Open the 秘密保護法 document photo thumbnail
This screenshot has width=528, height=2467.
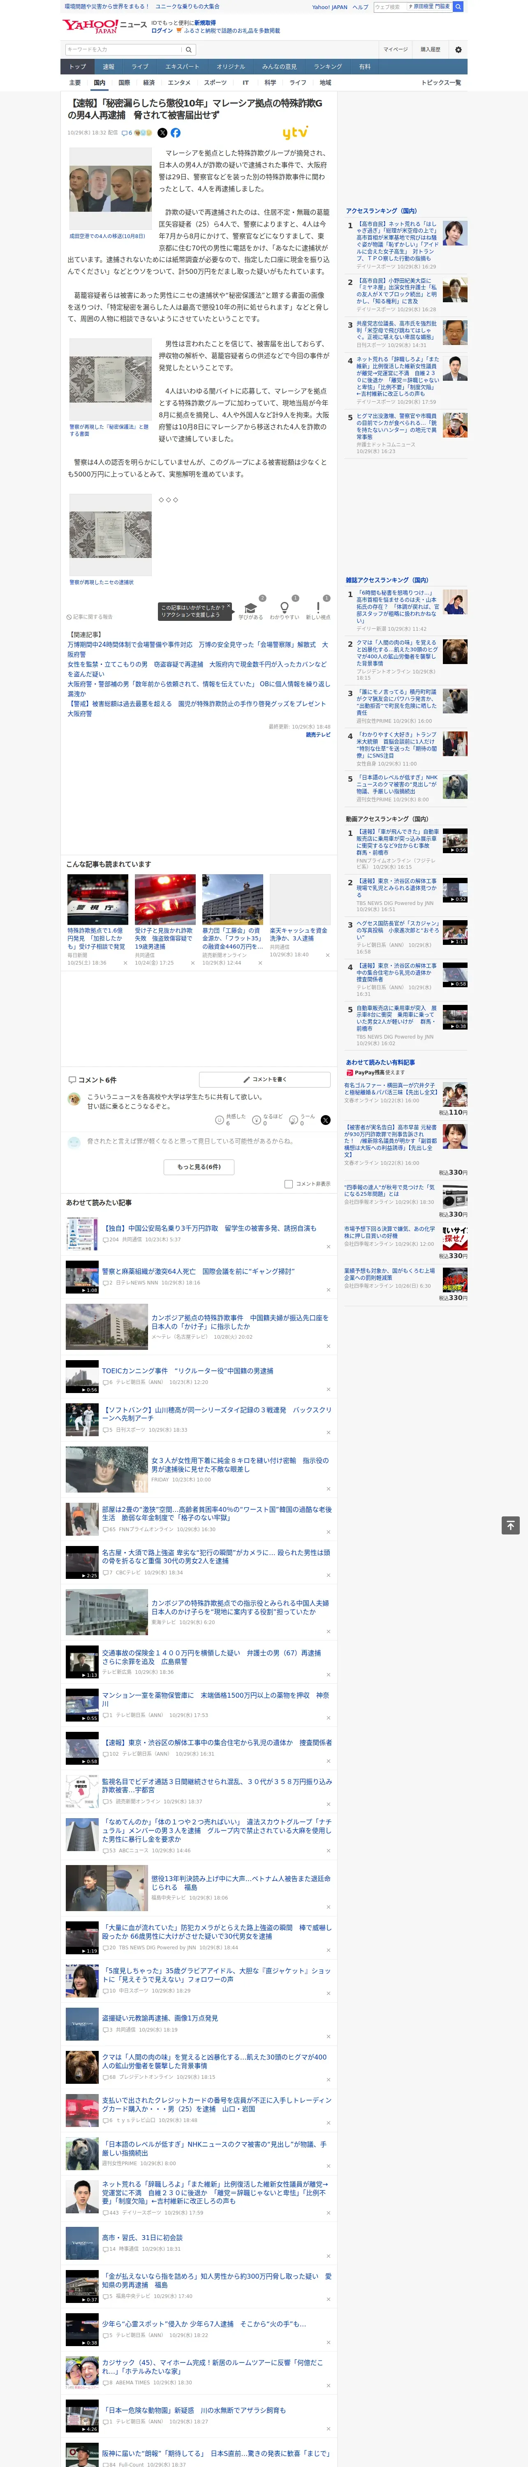click(109, 379)
